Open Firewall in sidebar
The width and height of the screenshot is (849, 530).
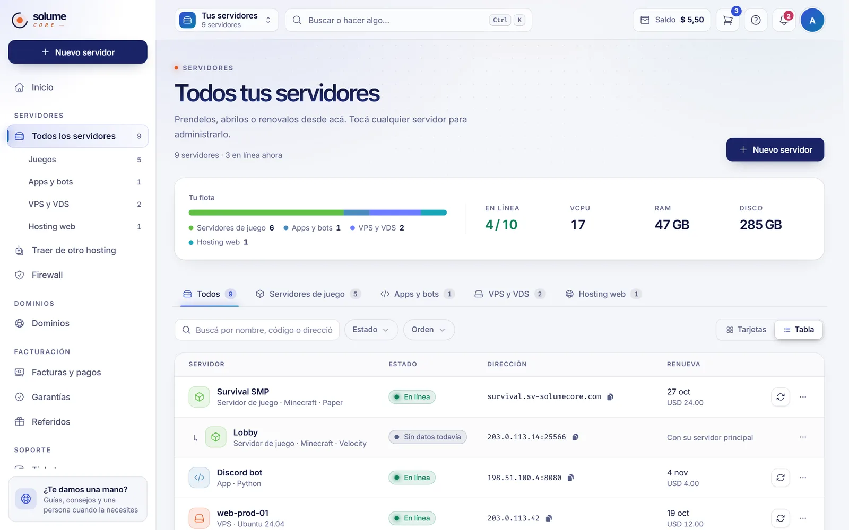click(77, 275)
